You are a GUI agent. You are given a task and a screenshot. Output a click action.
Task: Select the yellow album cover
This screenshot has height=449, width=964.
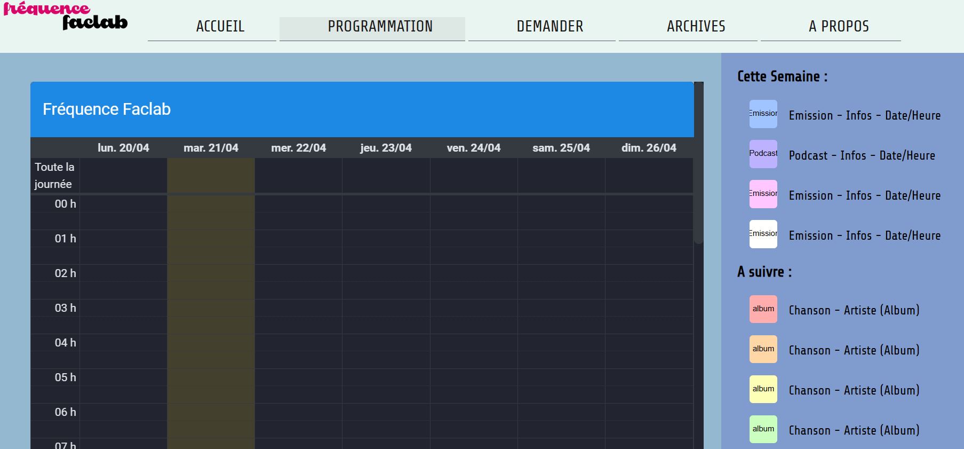[763, 389]
